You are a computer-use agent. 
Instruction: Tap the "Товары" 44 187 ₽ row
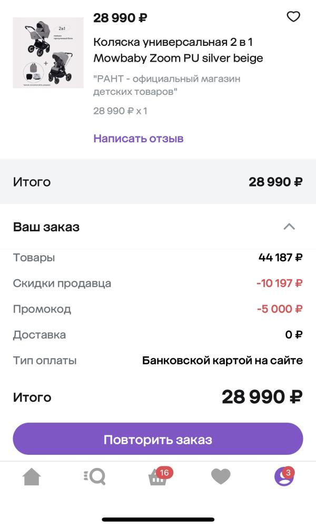pyautogui.click(x=158, y=258)
